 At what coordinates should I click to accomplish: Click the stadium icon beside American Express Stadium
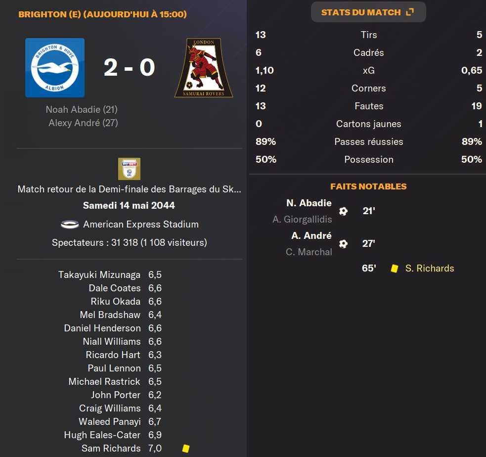click(70, 225)
